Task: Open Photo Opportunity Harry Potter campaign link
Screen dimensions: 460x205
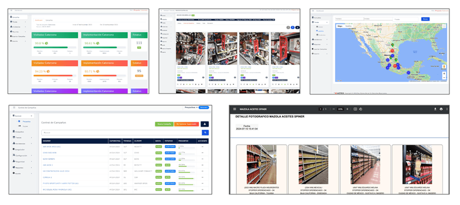Action: pos(60,183)
